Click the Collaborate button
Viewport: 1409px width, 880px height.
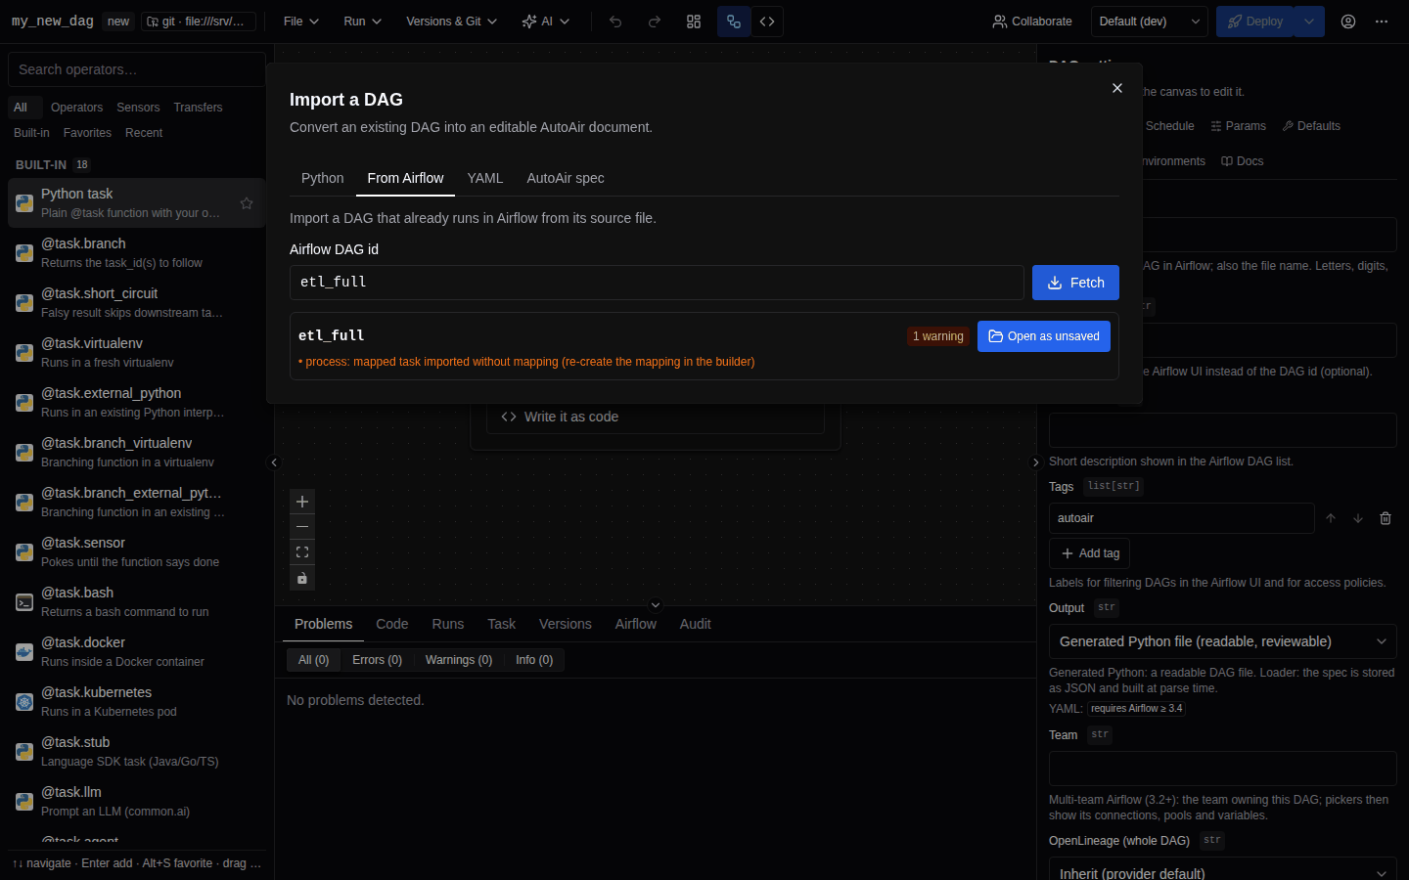coord(1032,22)
